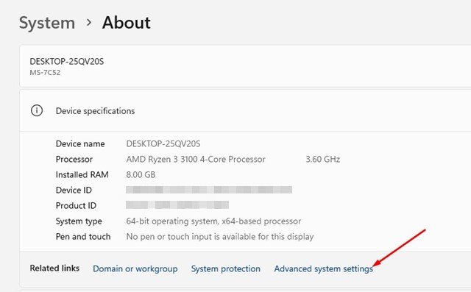Click the 3.60 GHz processor speed

coord(323,160)
